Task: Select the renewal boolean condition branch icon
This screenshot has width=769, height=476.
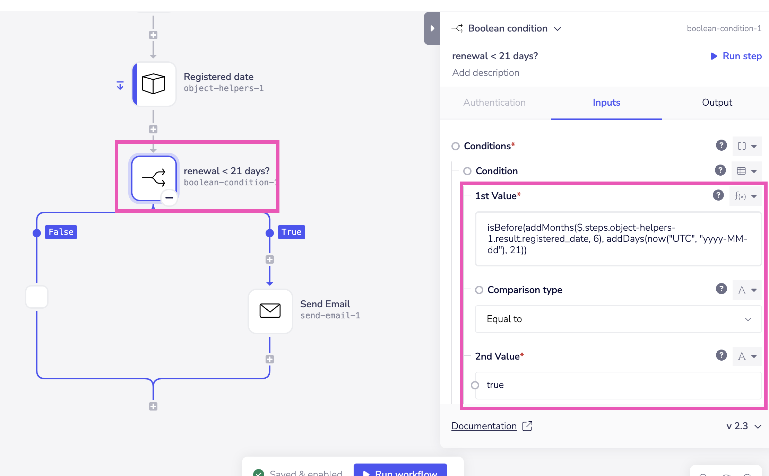Action: click(154, 178)
